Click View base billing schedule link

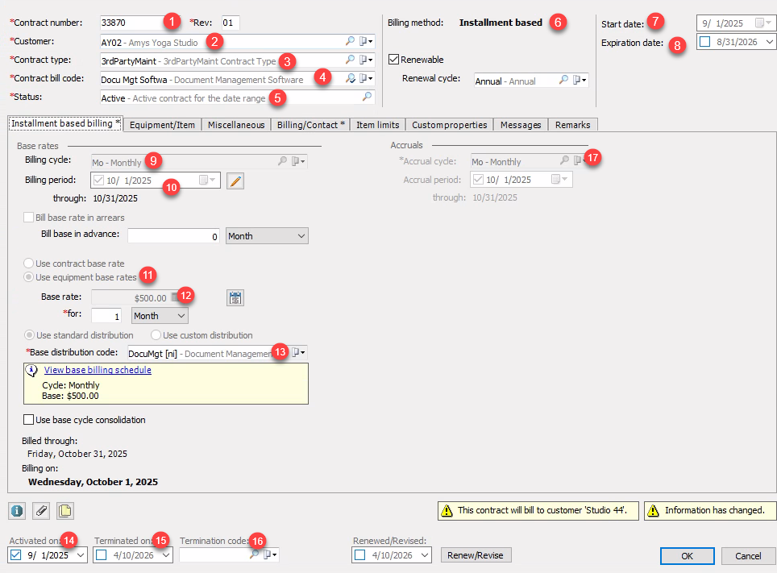(98, 370)
